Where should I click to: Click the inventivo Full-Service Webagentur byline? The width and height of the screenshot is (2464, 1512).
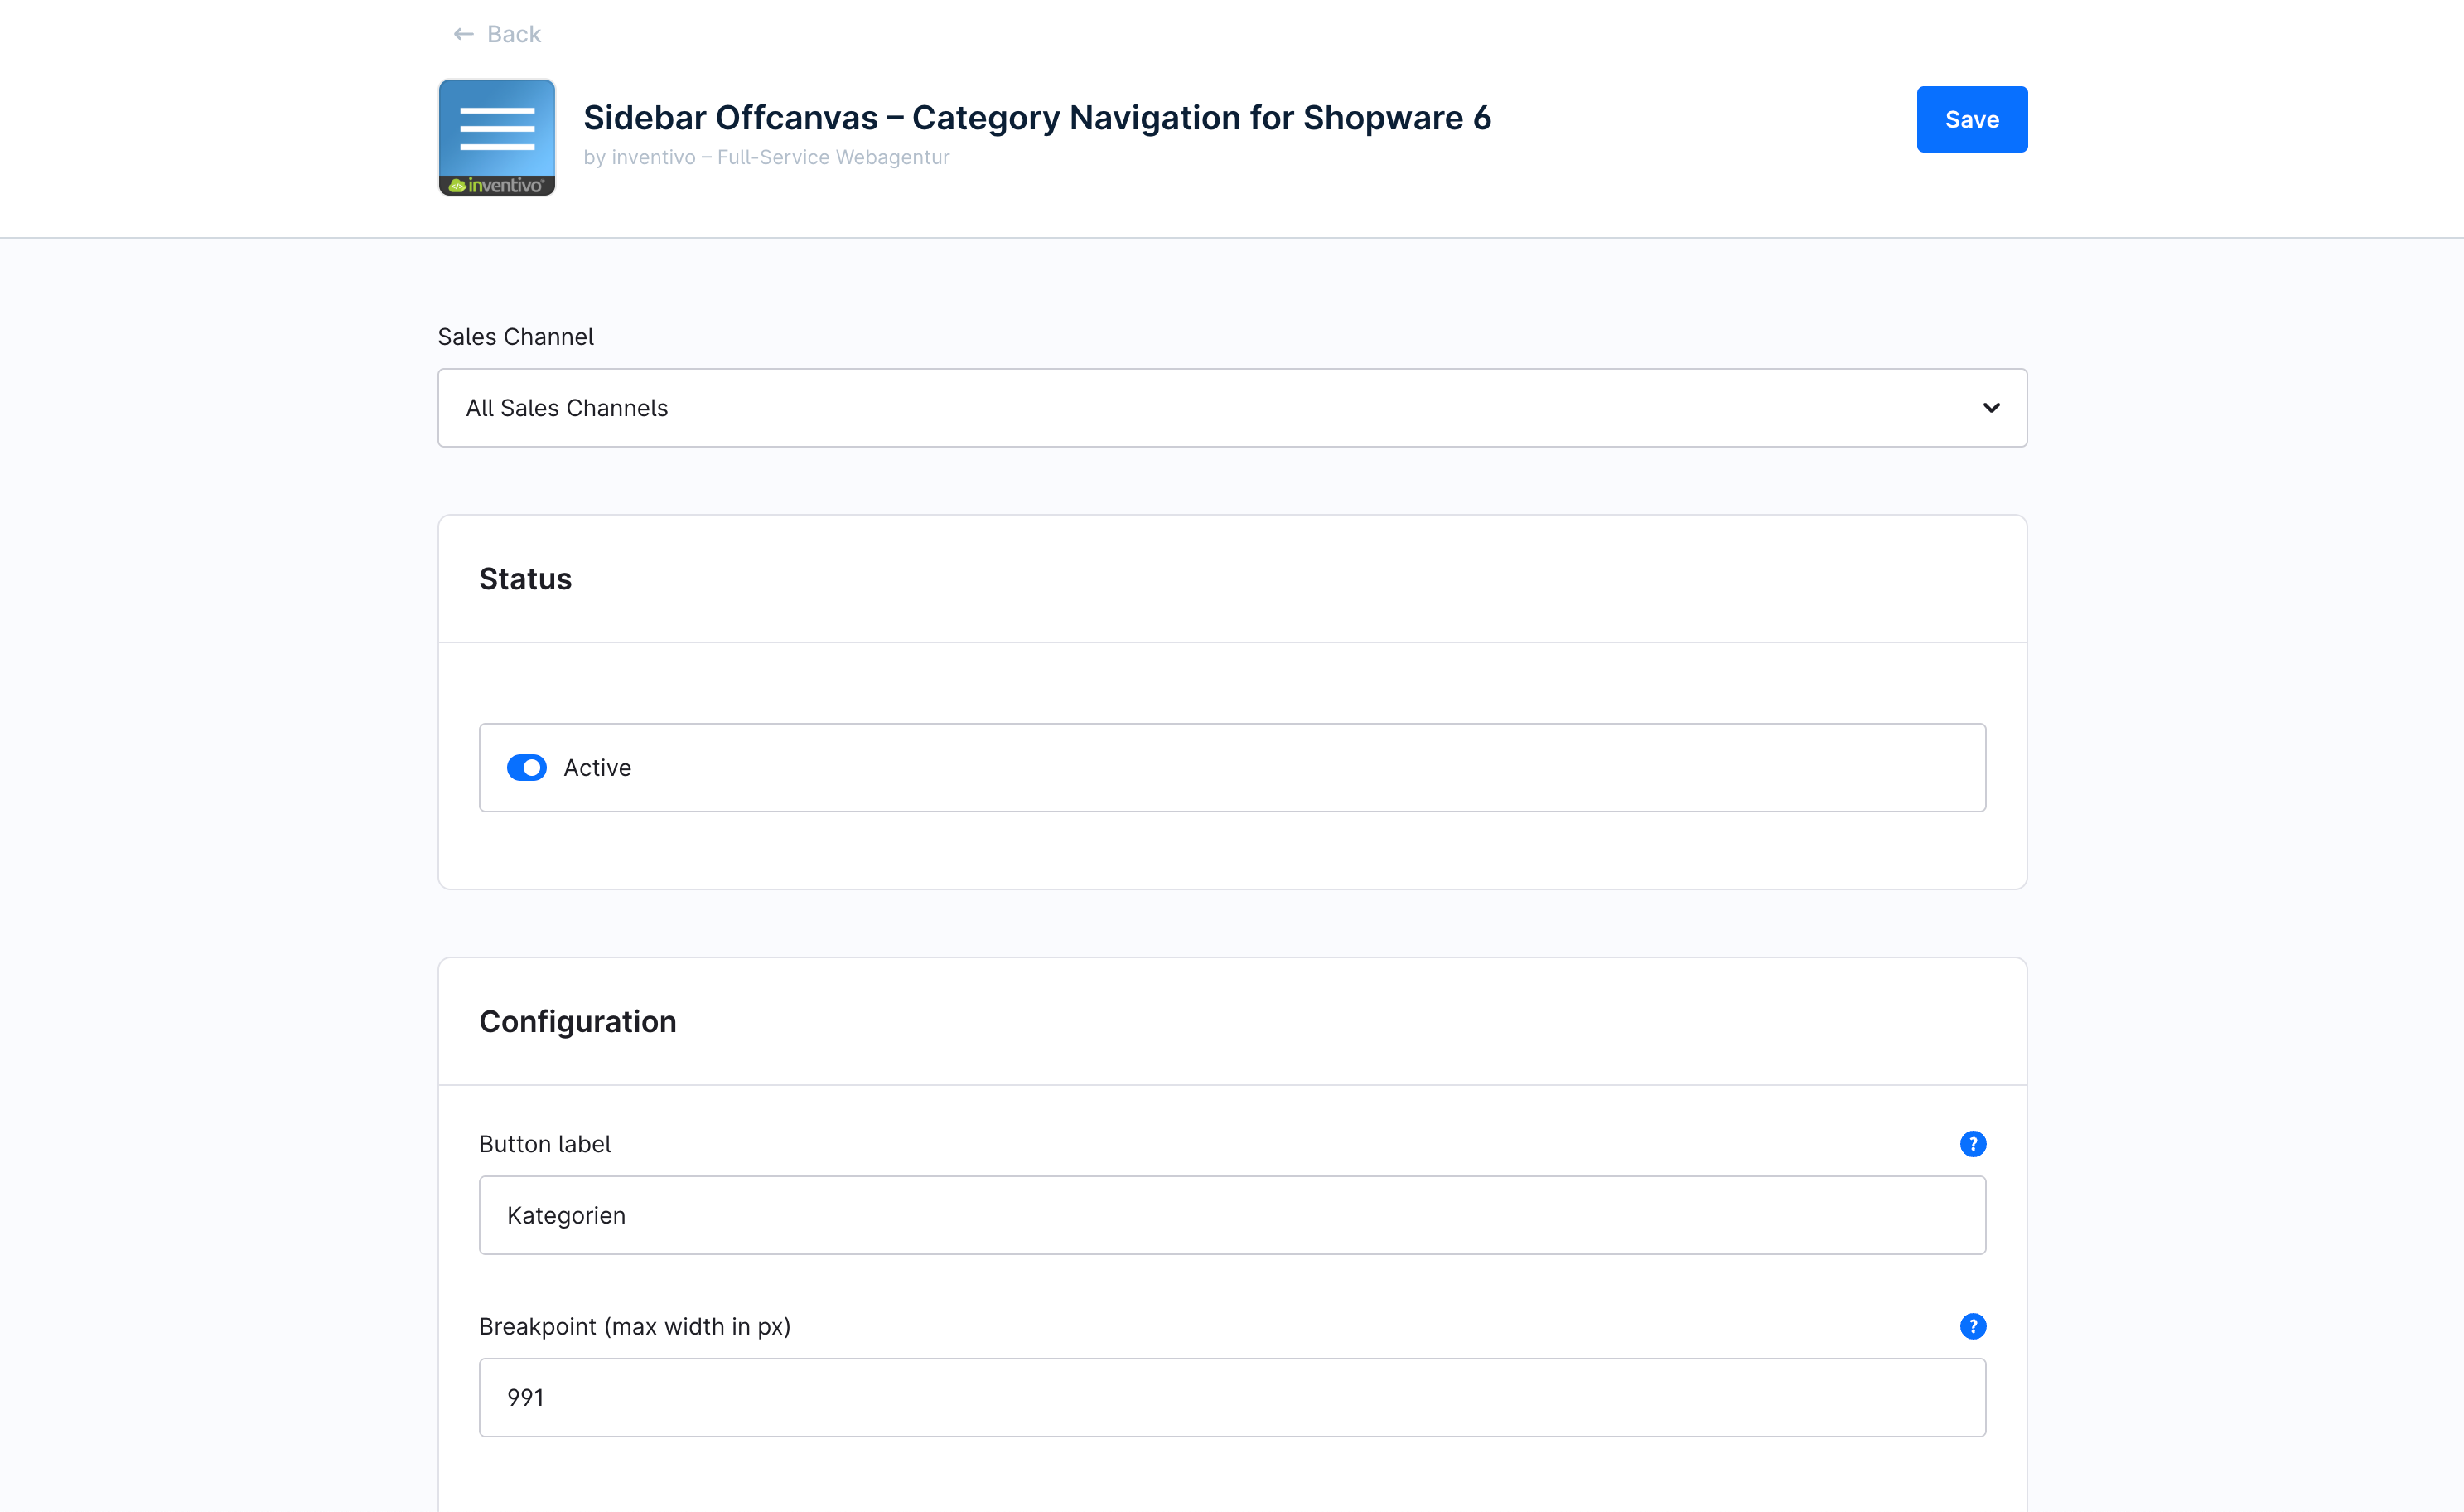tap(766, 157)
